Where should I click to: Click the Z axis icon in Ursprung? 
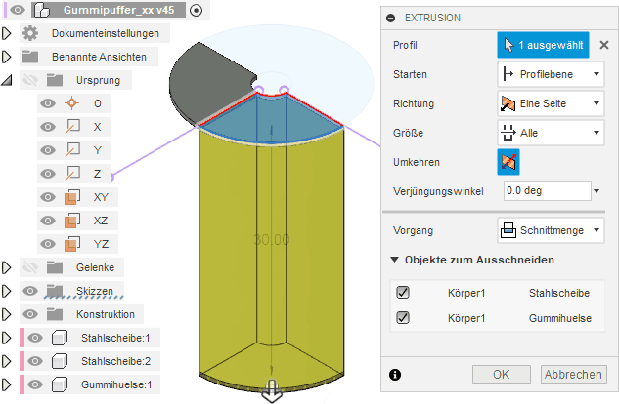(x=70, y=174)
